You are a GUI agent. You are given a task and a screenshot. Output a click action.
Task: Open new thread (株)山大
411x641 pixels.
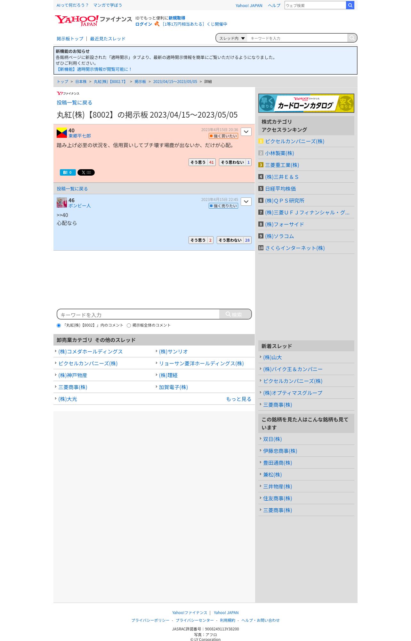coord(272,357)
